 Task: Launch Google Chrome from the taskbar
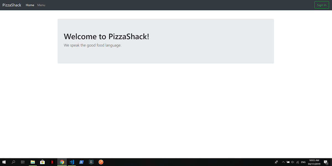pos(62,162)
